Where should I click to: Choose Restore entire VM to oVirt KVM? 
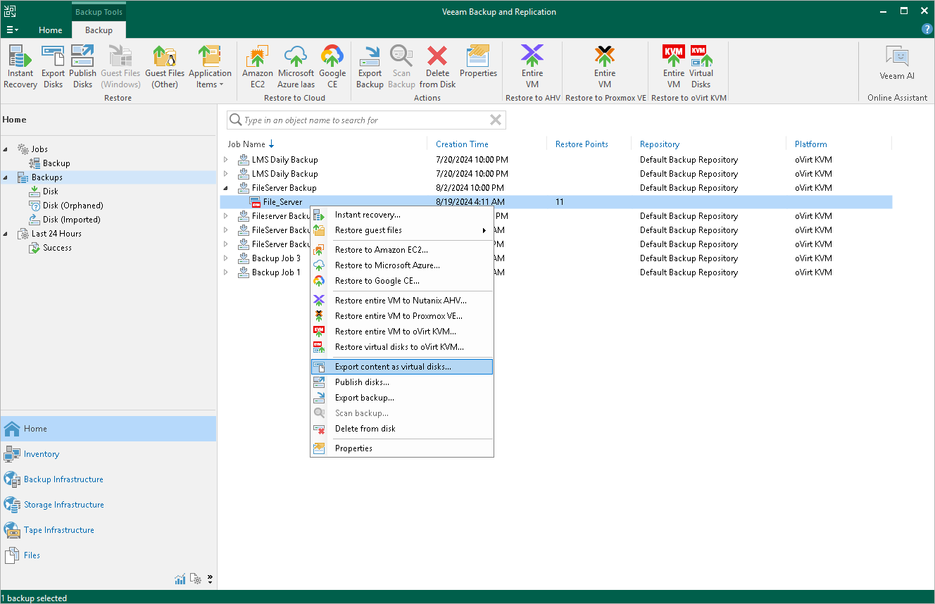click(x=402, y=332)
